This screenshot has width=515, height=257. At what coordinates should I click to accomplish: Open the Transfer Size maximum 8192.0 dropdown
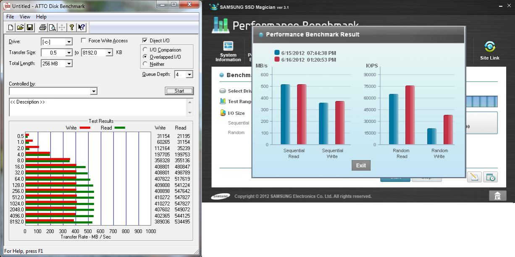coord(109,52)
